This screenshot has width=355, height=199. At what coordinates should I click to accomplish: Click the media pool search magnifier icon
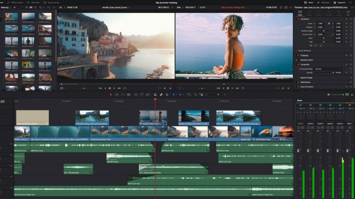(41, 8)
